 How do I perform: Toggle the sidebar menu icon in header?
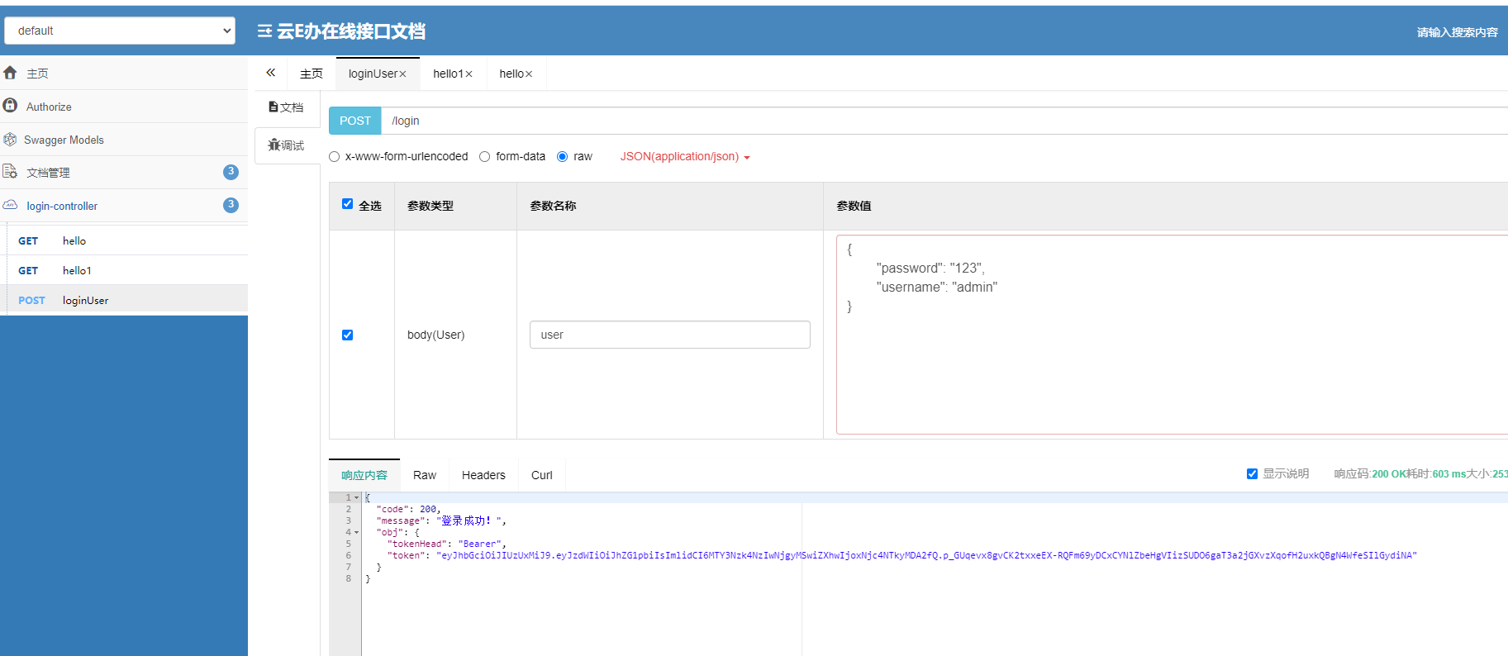(x=264, y=31)
